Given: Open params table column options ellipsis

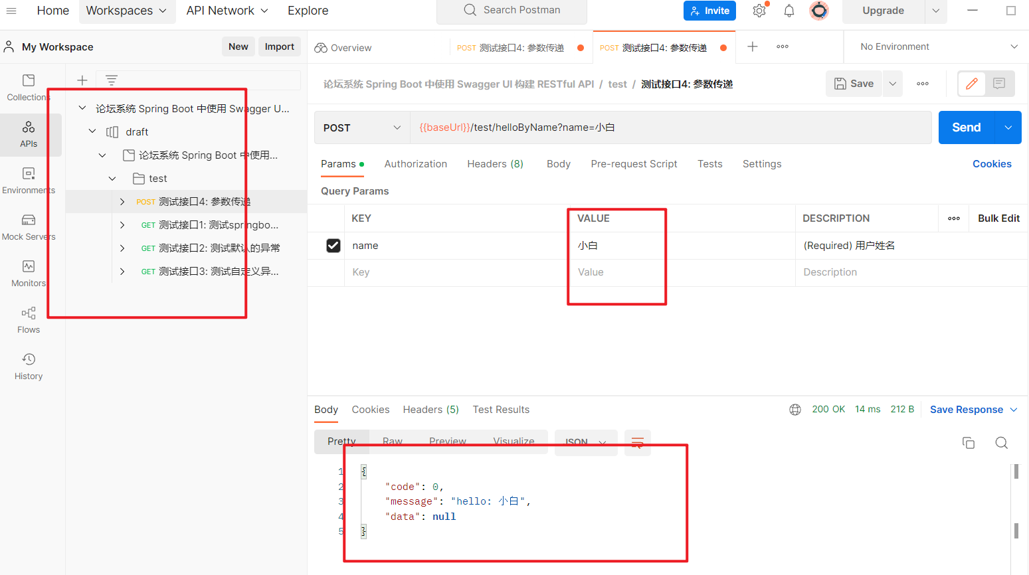Looking at the screenshot, I should [x=954, y=218].
